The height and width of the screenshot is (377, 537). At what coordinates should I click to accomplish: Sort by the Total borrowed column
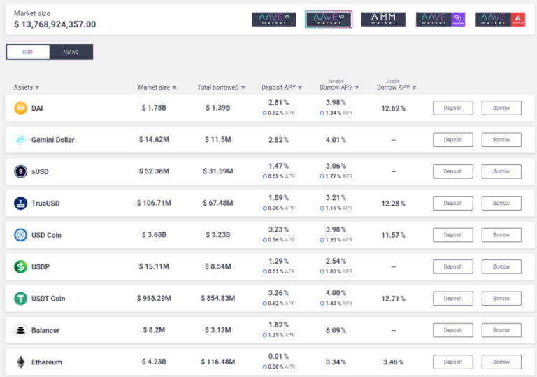click(x=221, y=87)
